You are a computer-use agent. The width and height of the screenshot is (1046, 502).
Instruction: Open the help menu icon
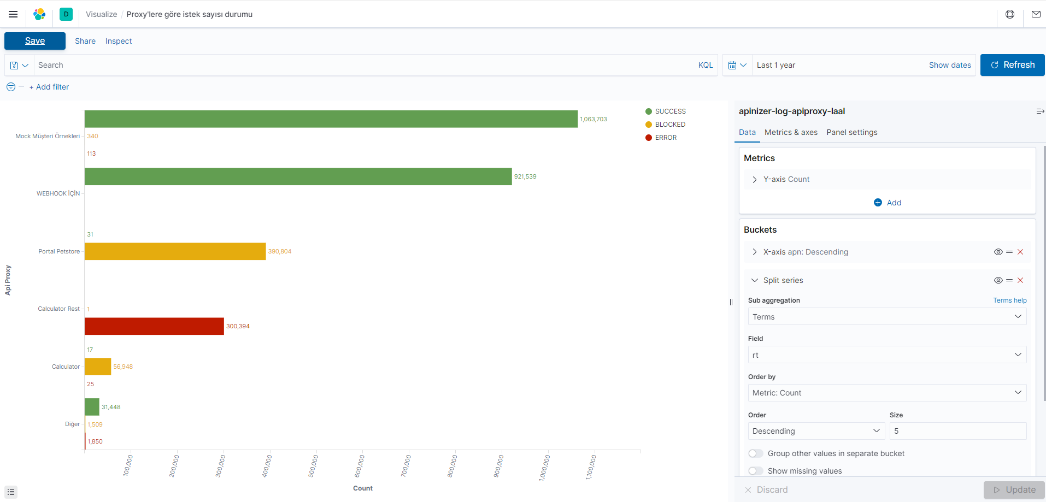(x=1010, y=14)
